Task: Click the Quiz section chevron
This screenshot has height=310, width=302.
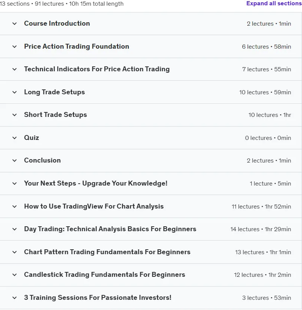Action: 14,138
